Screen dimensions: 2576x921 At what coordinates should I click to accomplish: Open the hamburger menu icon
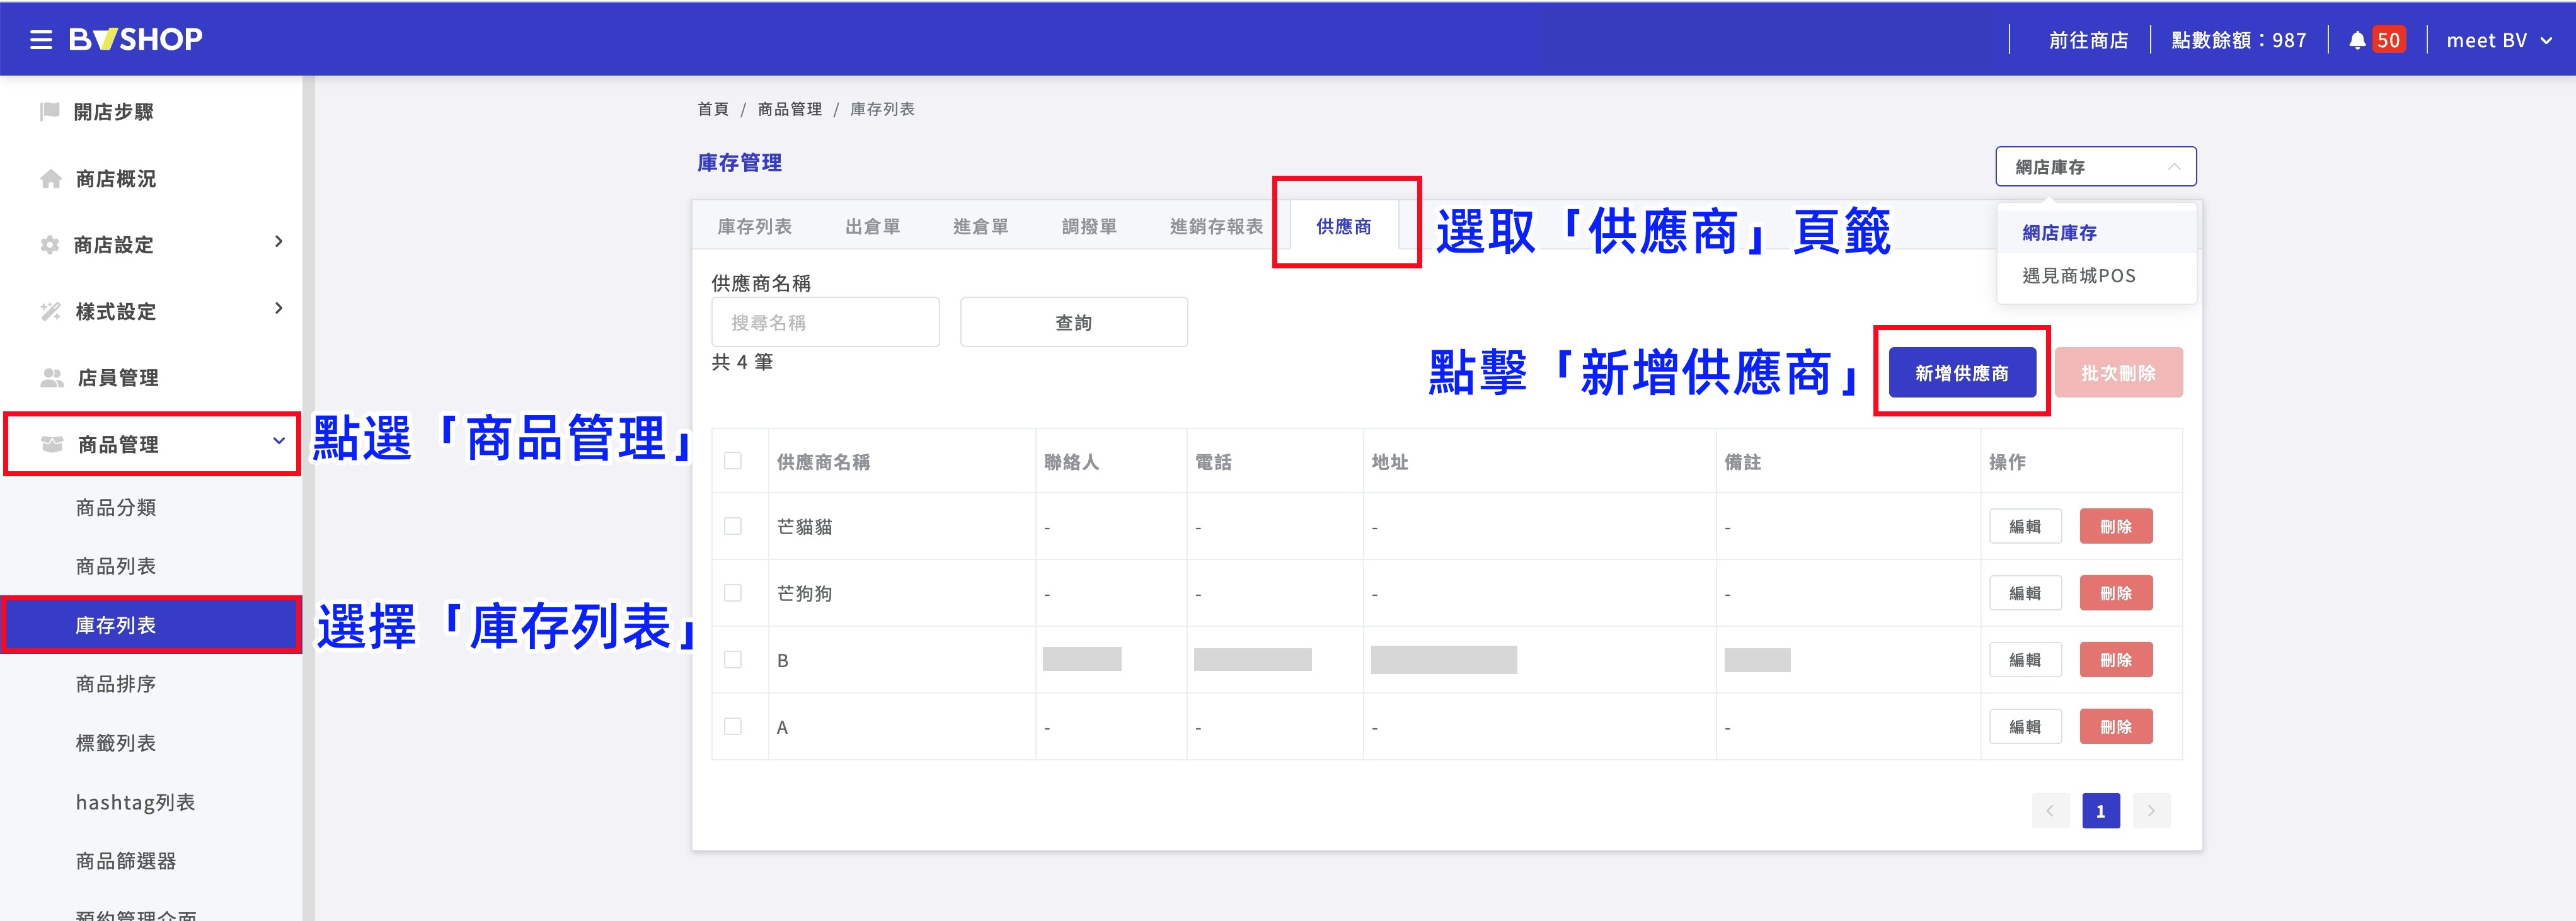41,40
